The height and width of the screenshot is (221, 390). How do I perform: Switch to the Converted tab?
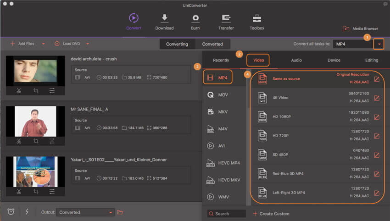tap(212, 44)
